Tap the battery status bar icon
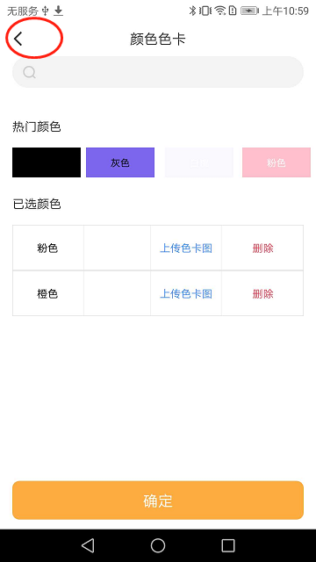This screenshot has height=562, width=316. click(249, 11)
